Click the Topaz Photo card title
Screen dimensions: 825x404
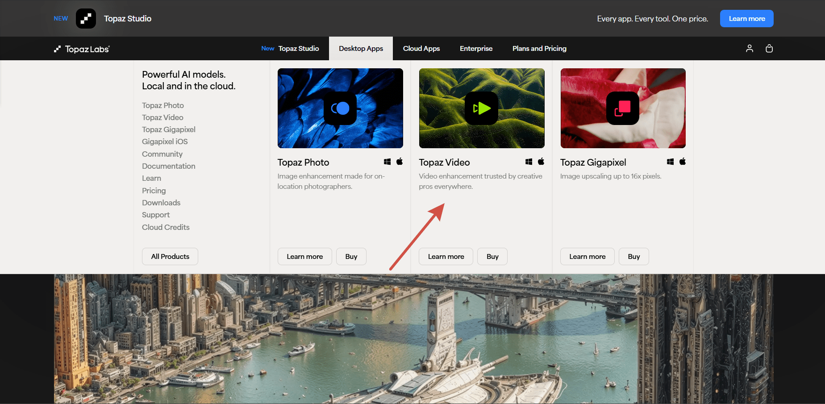303,162
